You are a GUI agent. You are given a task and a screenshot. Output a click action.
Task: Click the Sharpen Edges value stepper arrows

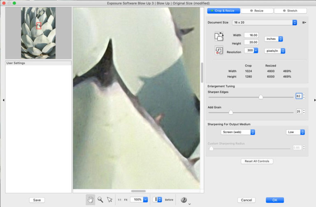point(304,96)
